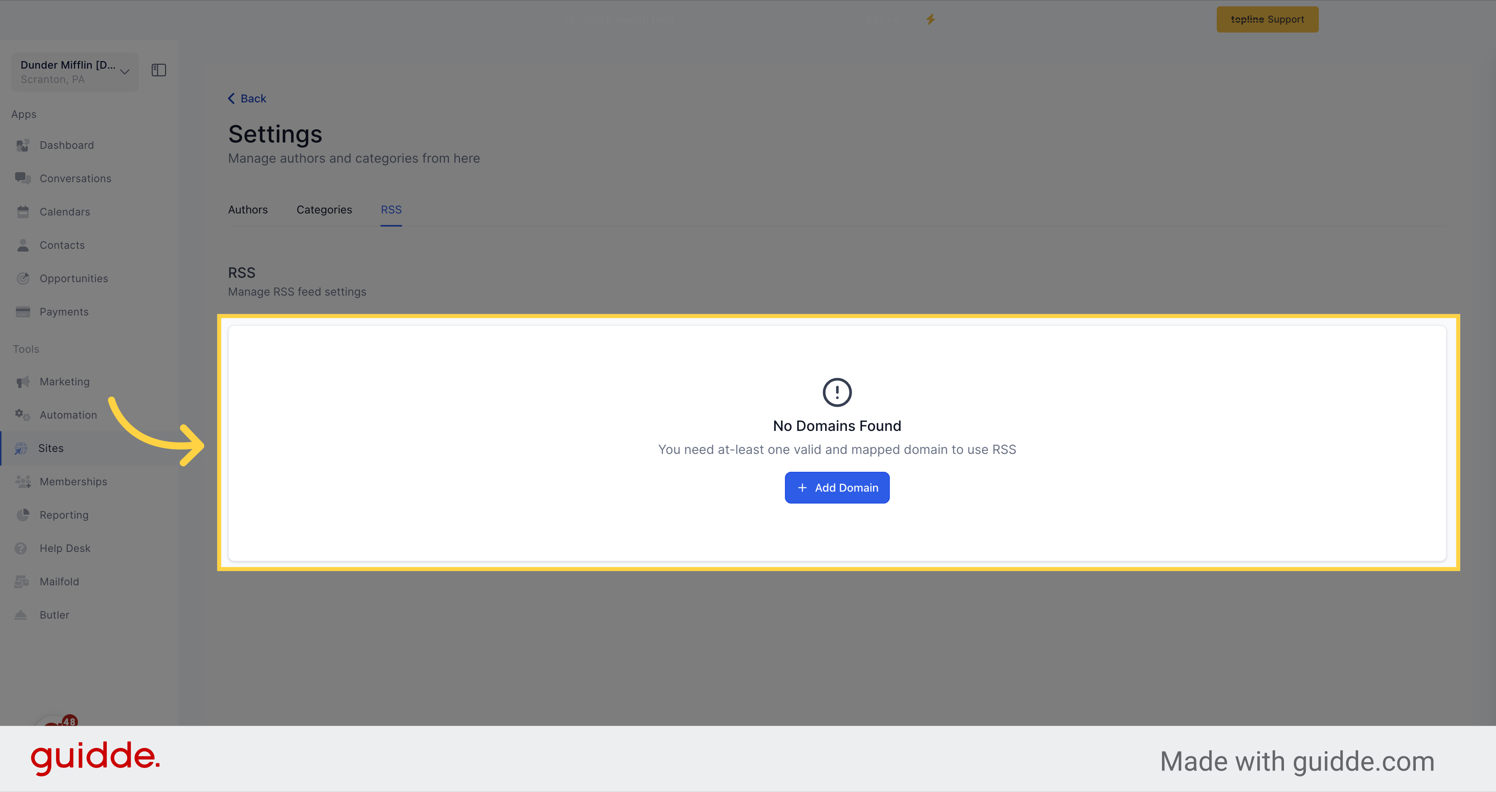Open Butler via the bell-tray icon
This screenshot has width=1496, height=792.
(x=21, y=615)
